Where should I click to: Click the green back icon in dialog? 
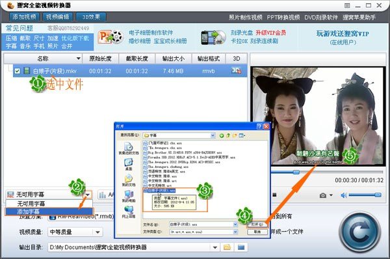pos(222,135)
